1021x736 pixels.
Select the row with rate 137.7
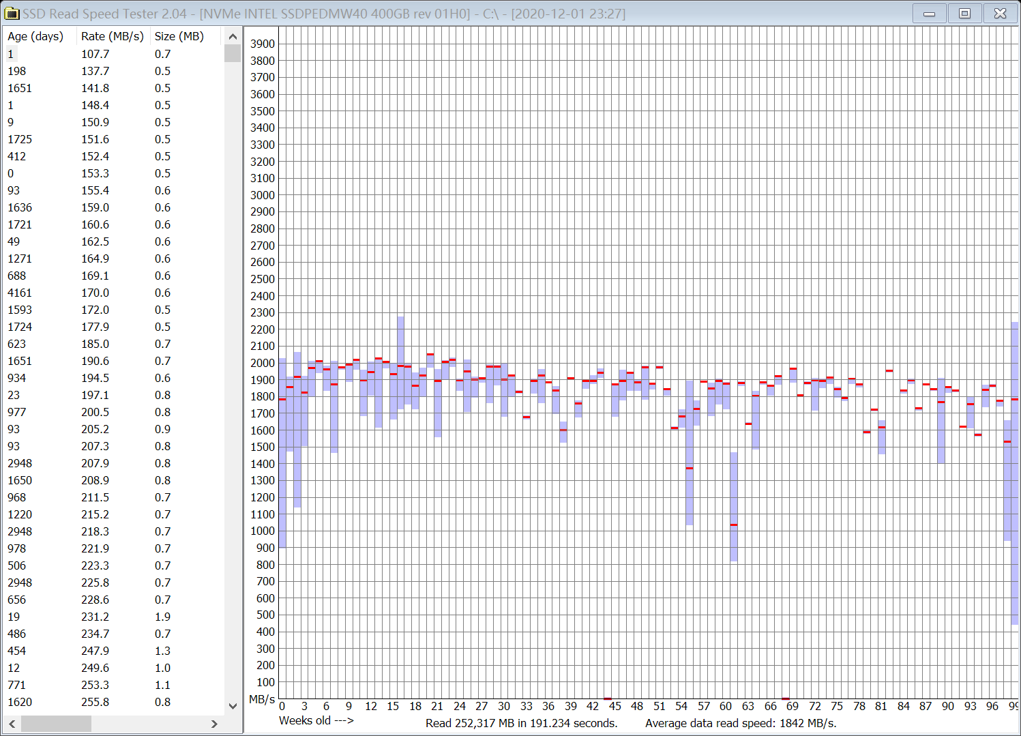114,71
